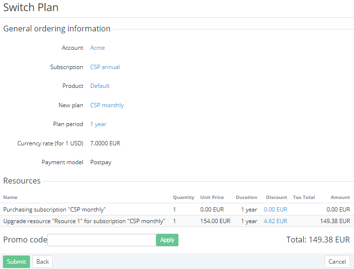Click the Discount column header

tap(276, 198)
